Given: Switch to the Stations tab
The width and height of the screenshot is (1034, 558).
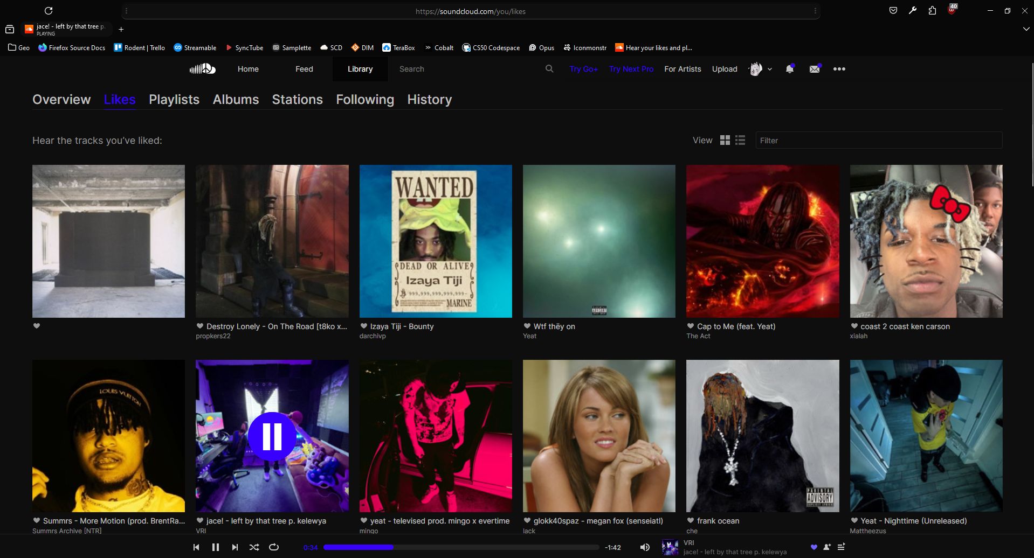Looking at the screenshot, I should pyautogui.click(x=297, y=100).
